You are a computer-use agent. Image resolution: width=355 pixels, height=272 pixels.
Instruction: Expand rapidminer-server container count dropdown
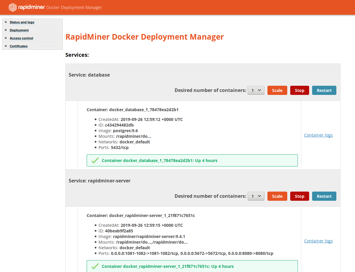coord(256,196)
